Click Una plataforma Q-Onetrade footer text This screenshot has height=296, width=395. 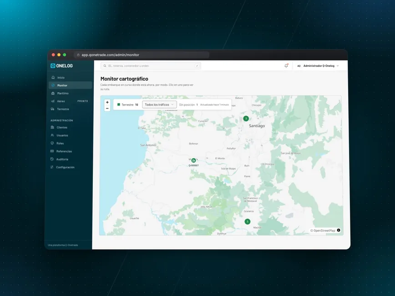(x=63, y=245)
